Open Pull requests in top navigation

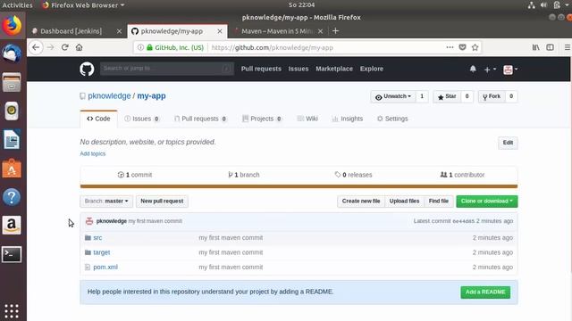tap(261, 69)
